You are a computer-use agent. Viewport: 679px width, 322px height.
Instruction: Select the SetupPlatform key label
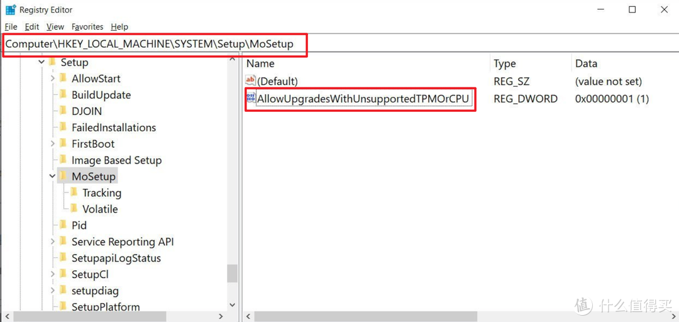pyautogui.click(x=106, y=307)
